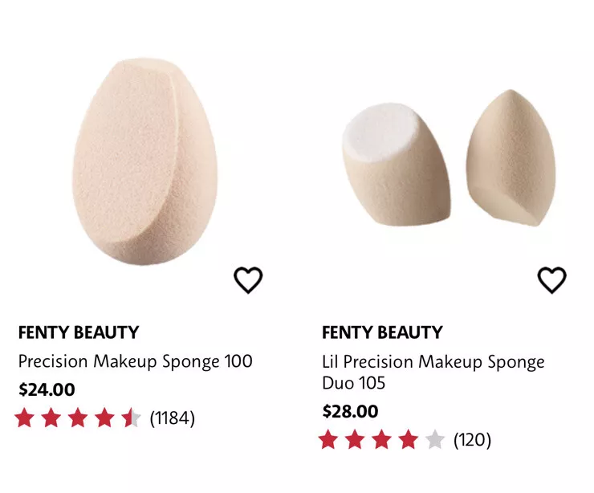The height and width of the screenshot is (493, 594).
Task: View the 1184 reviews count
Action: coord(173,418)
